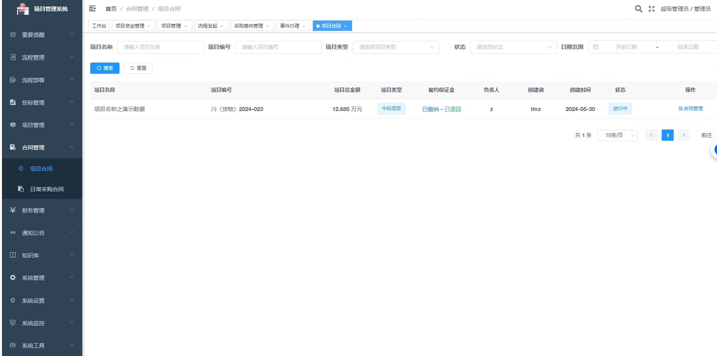Screen dimensions: 717x356
Task: Open the 项目类型 dropdown
Action: click(395, 47)
